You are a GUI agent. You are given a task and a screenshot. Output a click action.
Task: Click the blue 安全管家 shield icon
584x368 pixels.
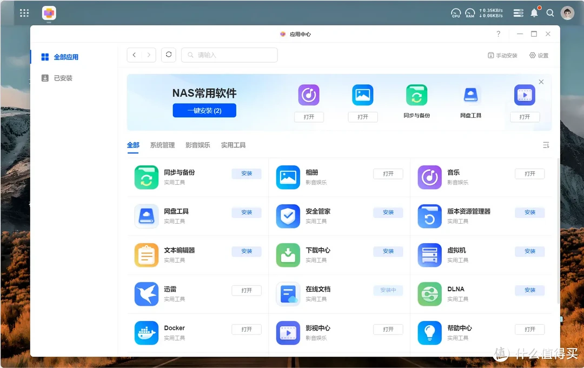[x=288, y=216]
